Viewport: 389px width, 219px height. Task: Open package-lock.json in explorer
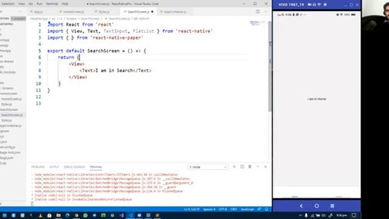[x=10, y=153]
